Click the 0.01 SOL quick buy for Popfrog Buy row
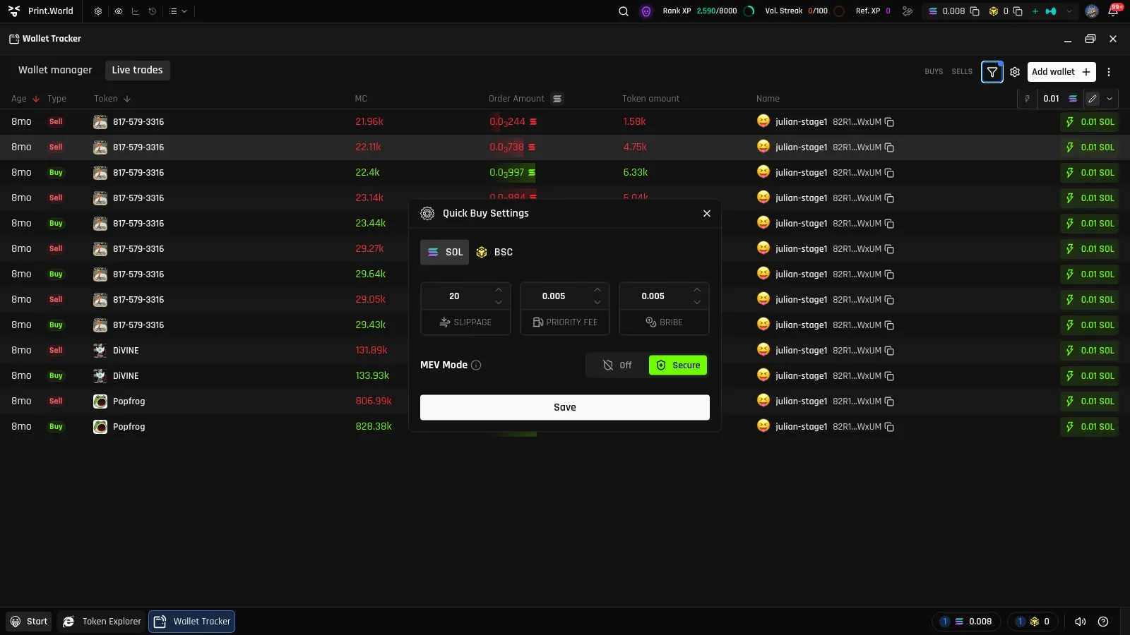The width and height of the screenshot is (1130, 635). [1089, 427]
